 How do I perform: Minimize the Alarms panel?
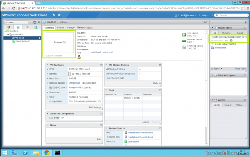coord(245,100)
